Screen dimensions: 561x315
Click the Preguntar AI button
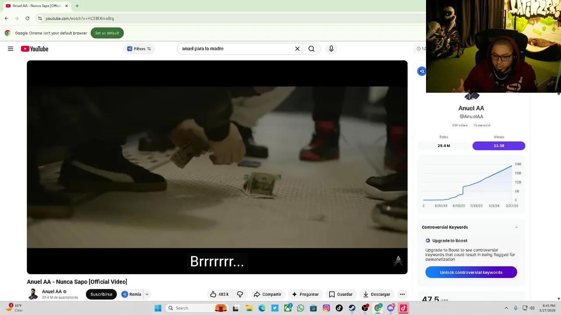(305, 294)
